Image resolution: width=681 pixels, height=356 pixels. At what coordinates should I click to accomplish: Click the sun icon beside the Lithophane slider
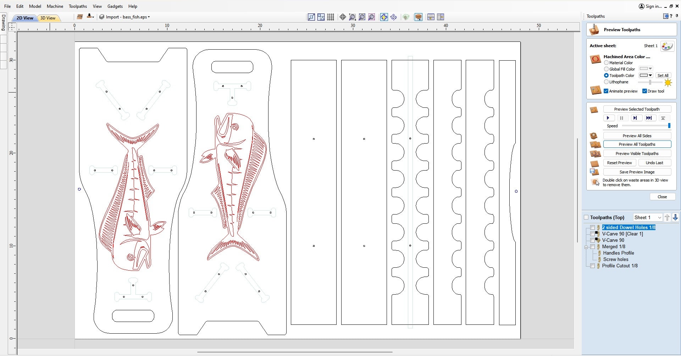(669, 83)
